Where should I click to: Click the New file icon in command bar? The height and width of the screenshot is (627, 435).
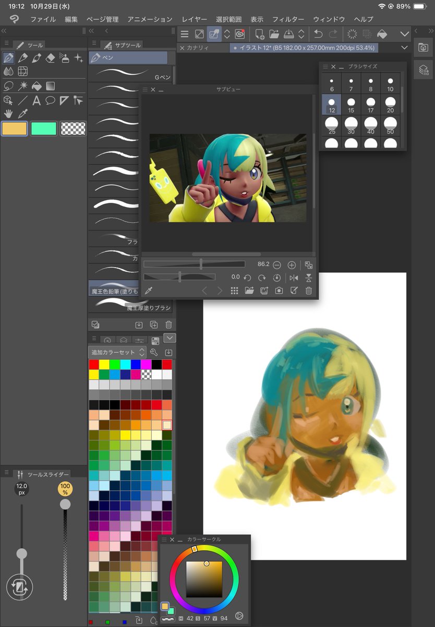coord(259,34)
